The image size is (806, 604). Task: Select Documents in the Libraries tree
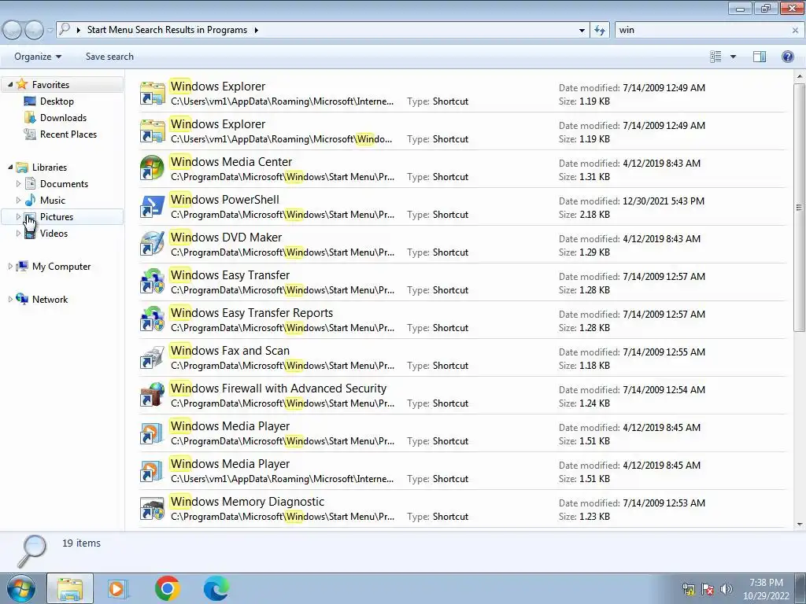[x=64, y=184]
